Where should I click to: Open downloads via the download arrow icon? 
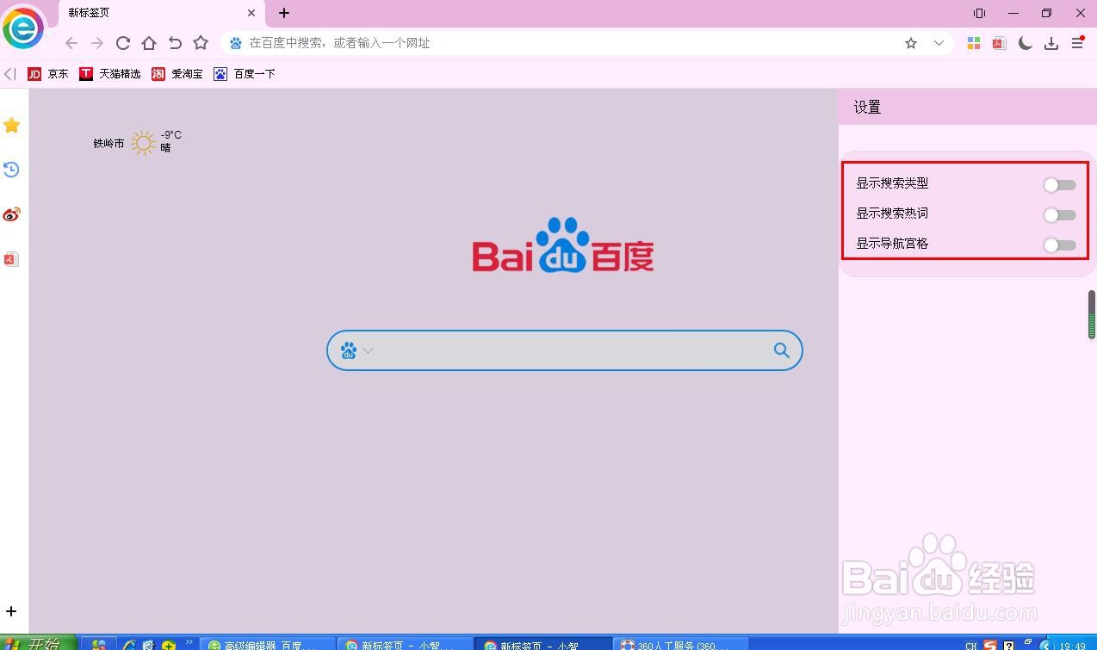pyautogui.click(x=1051, y=43)
